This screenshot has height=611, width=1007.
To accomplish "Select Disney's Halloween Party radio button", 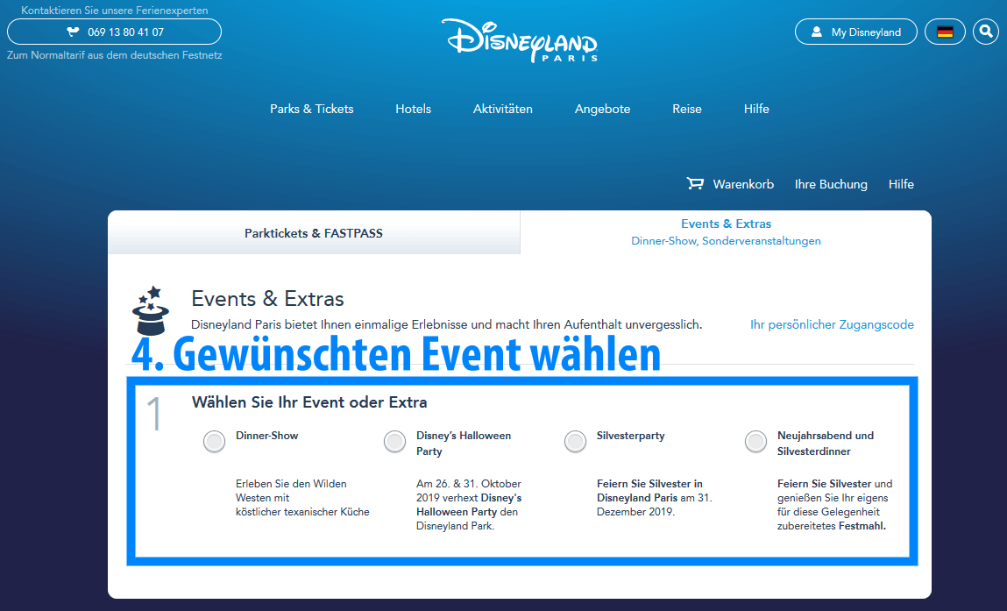I will 394,442.
